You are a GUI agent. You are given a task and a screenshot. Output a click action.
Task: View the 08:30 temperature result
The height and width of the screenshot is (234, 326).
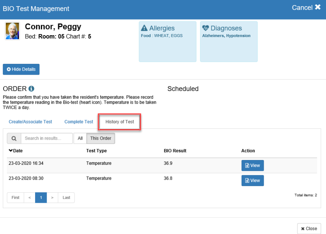[252, 181]
